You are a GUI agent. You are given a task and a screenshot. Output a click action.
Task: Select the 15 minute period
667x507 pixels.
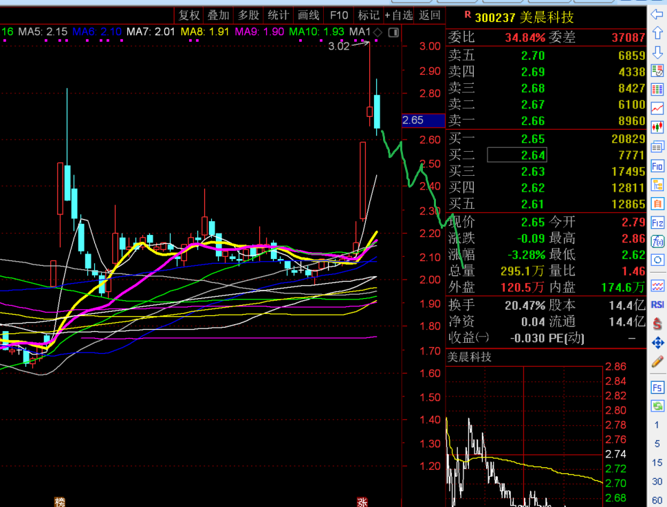(657, 462)
